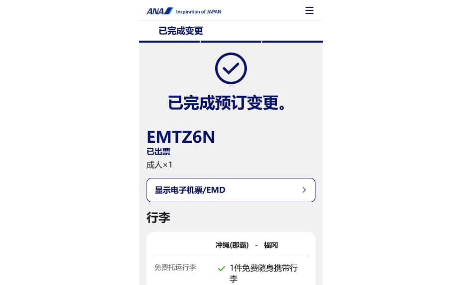Click the second progress step bar
462x285 pixels.
pyautogui.click(x=231, y=42)
